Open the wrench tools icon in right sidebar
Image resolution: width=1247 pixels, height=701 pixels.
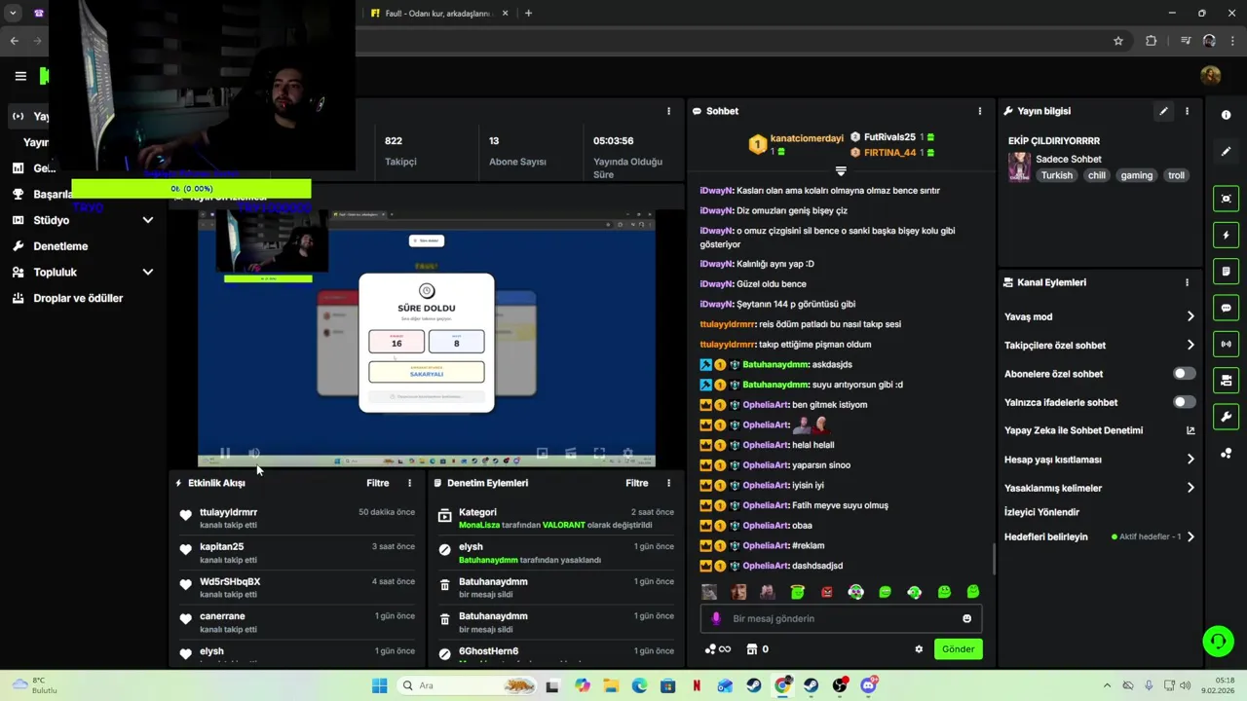(x=1226, y=417)
